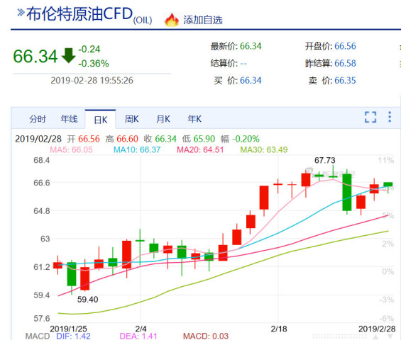Click the 67.73 high price marker

coord(325,160)
